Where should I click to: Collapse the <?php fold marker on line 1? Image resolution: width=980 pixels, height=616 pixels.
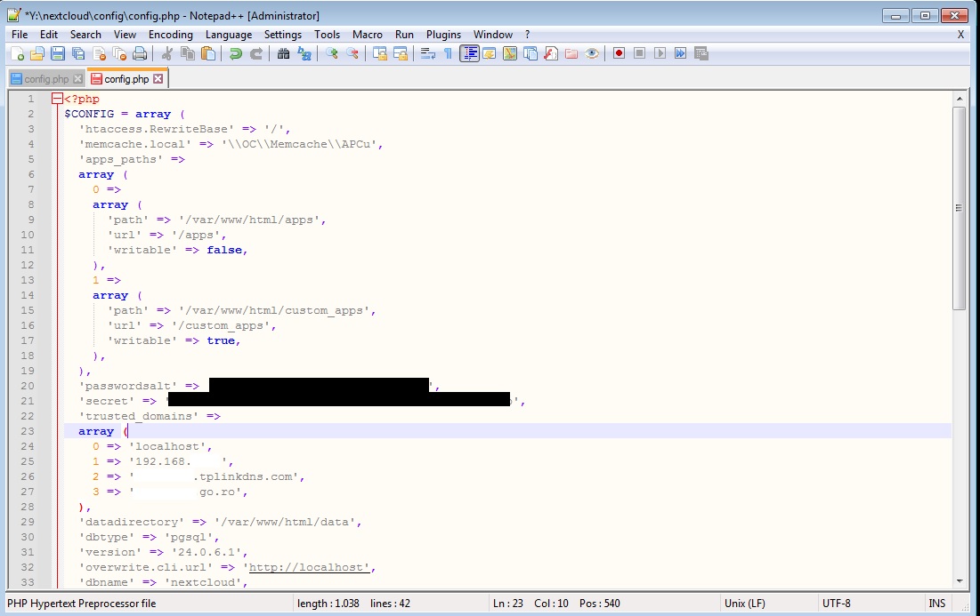tap(58, 99)
